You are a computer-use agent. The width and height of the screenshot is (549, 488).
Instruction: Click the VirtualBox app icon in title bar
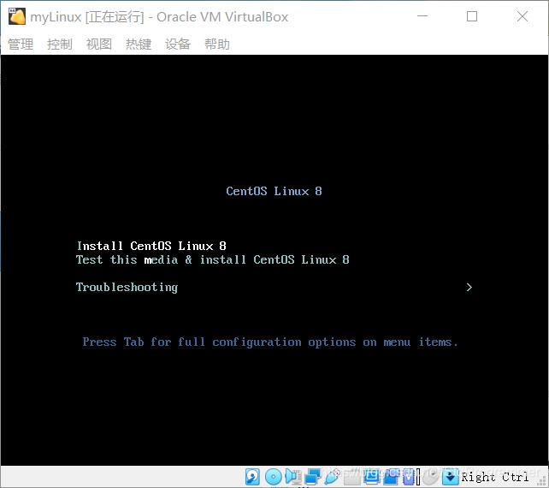coord(17,16)
